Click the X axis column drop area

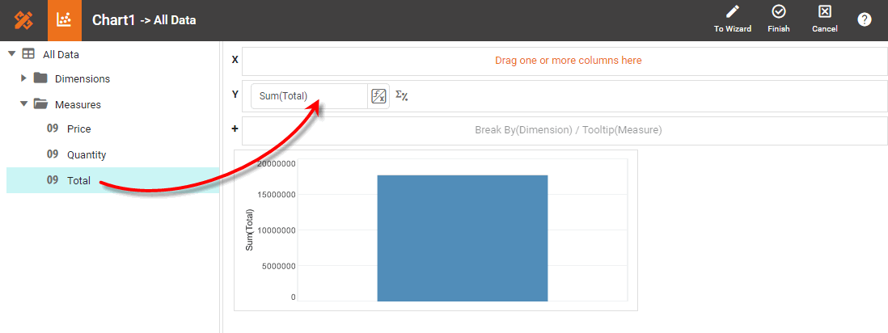pyautogui.click(x=568, y=61)
